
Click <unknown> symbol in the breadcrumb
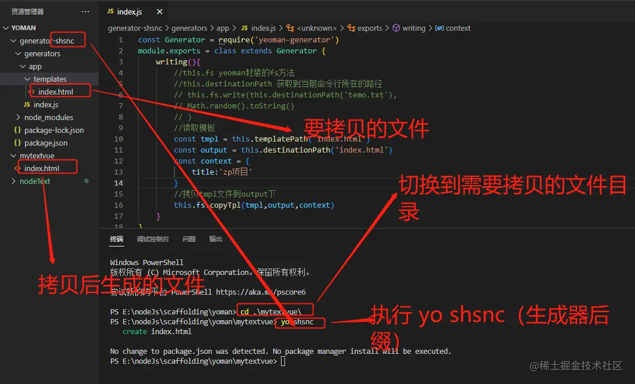tap(317, 28)
